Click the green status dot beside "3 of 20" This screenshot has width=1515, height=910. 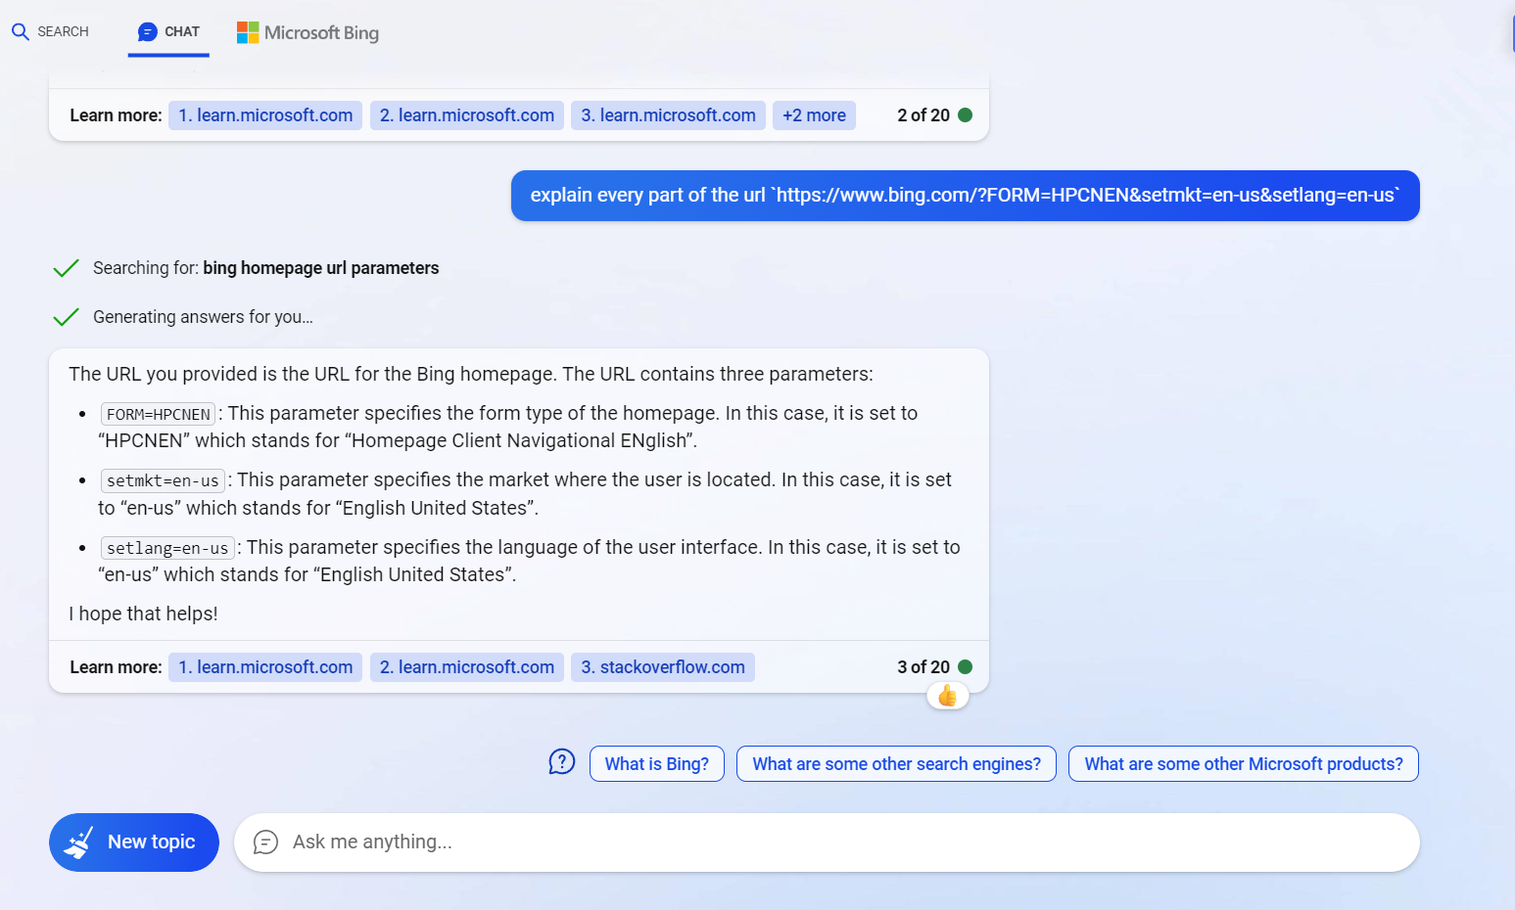pyautogui.click(x=967, y=666)
